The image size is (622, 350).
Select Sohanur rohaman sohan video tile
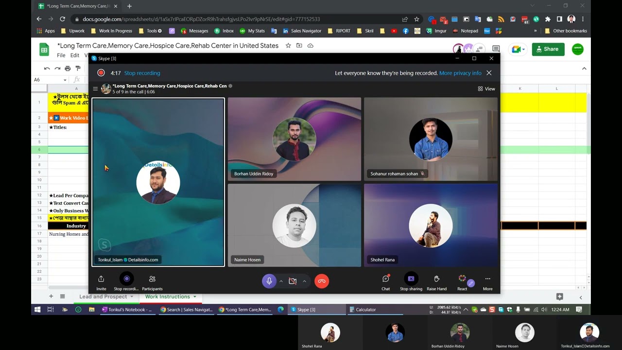(431, 139)
